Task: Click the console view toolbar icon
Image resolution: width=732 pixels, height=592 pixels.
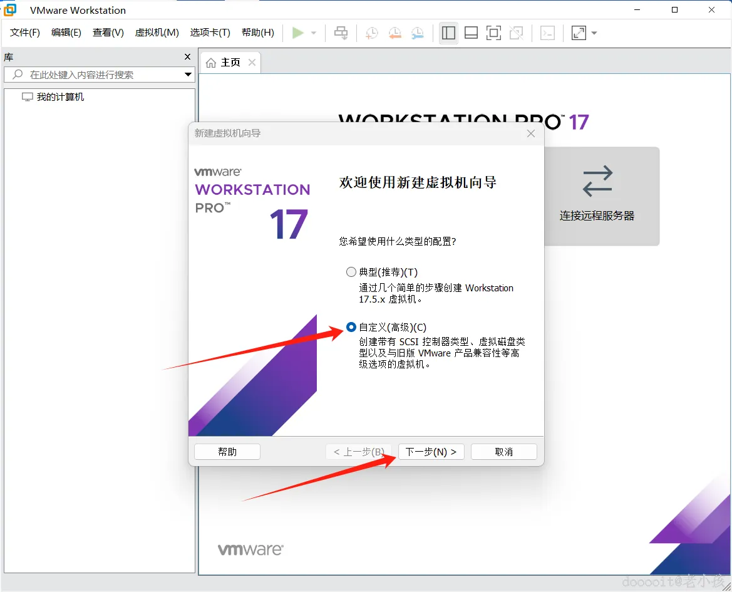Action: [x=548, y=33]
